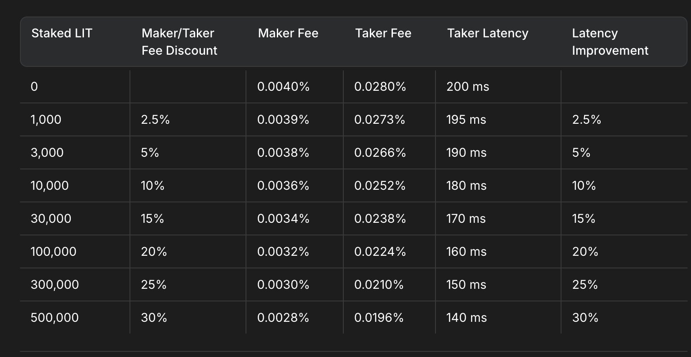
Task: Select the 200 ms taker latency cell
Action: pos(468,86)
